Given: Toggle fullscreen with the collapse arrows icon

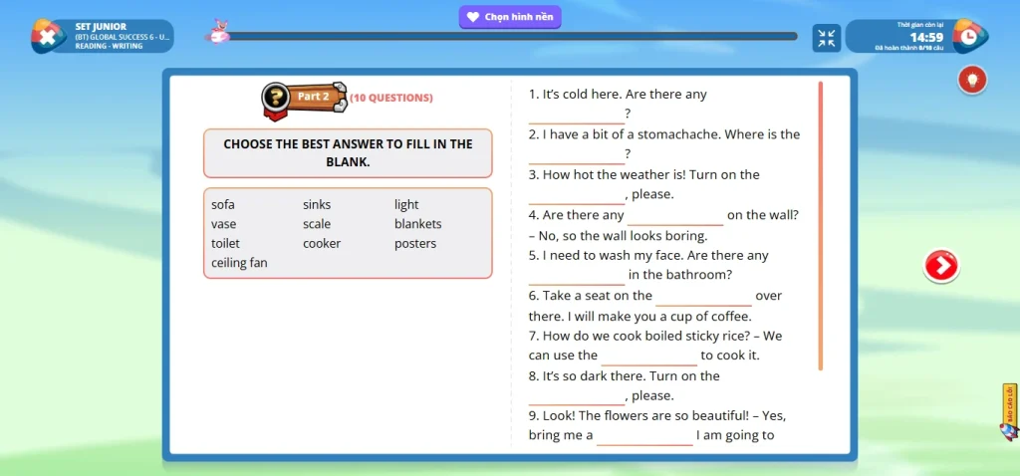Looking at the screenshot, I should [827, 38].
